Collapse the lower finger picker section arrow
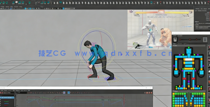This screenshot has width=210, height=107. pyautogui.click(x=173, y=91)
